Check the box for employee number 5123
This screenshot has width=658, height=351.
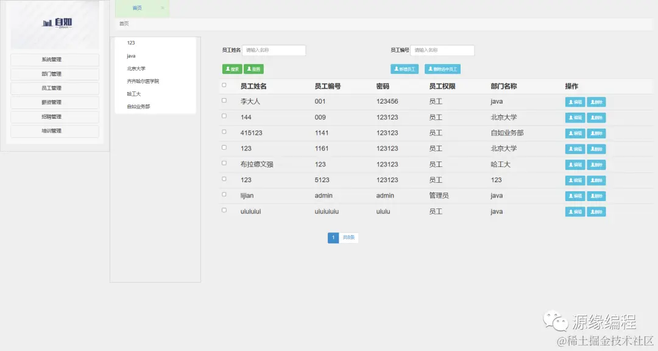(224, 179)
